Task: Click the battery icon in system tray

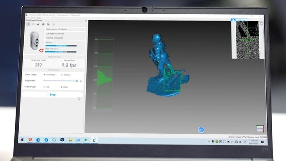Action: click(228, 142)
